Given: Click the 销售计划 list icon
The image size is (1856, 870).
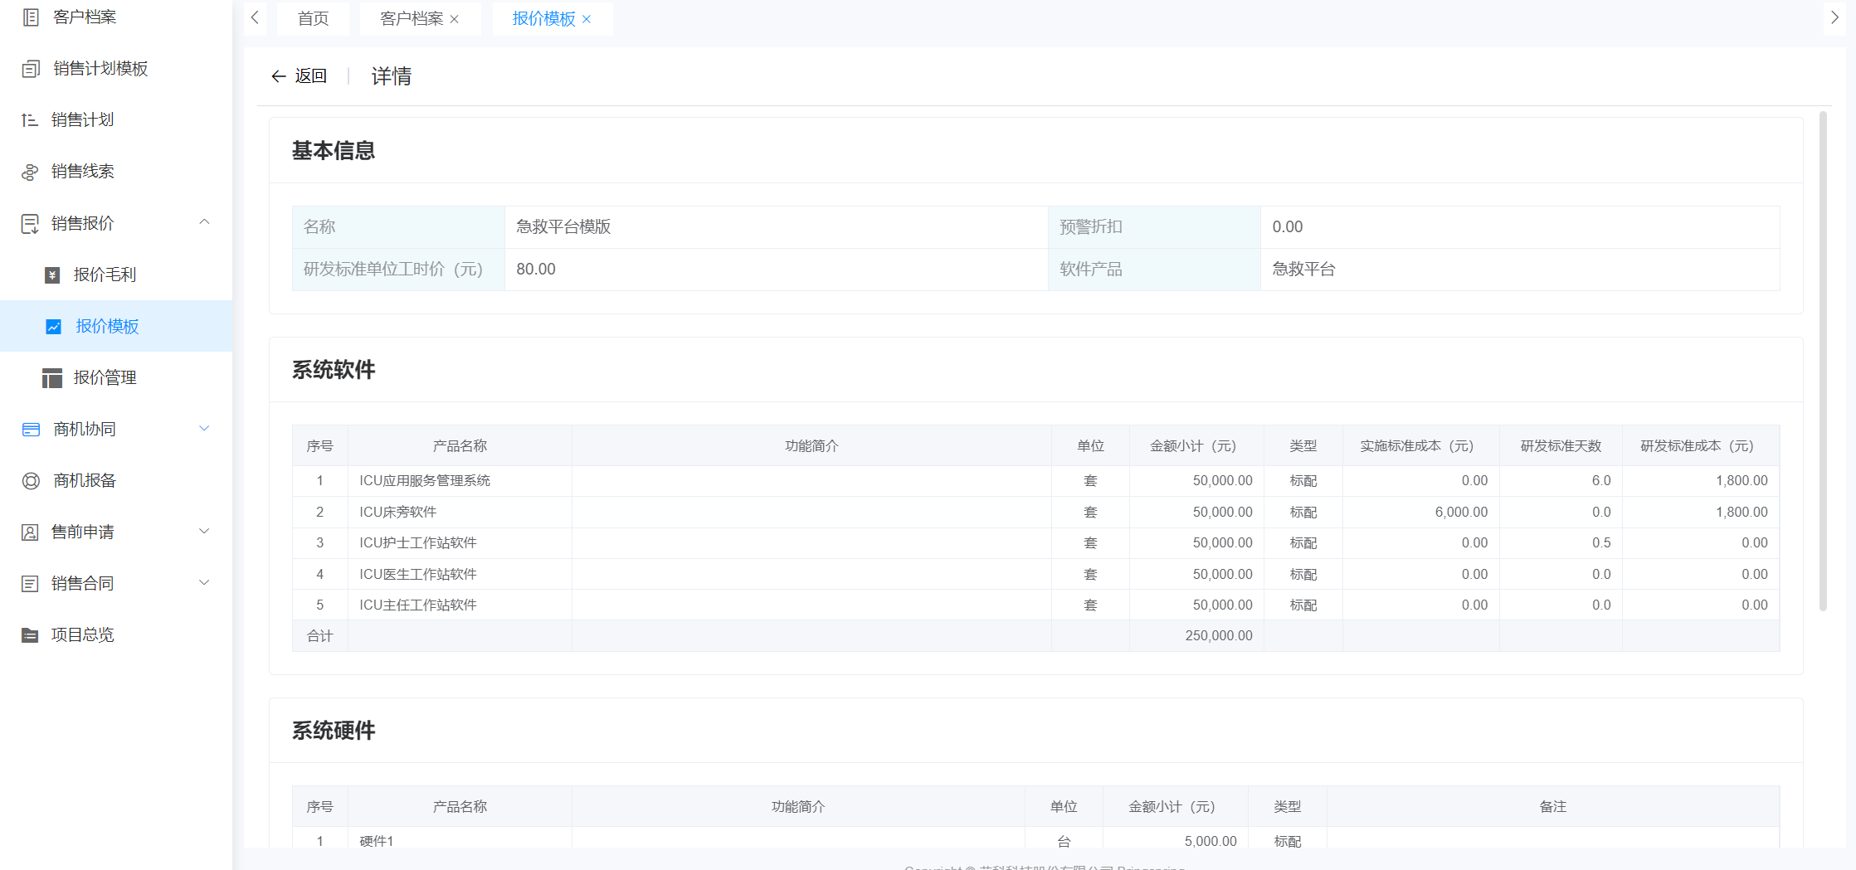Looking at the screenshot, I should [x=30, y=120].
